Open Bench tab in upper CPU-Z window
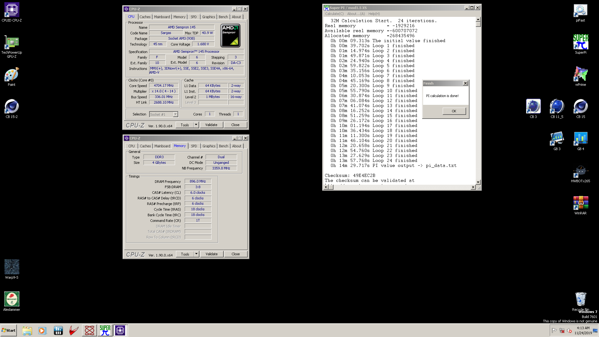 pyautogui.click(x=223, y=17)
